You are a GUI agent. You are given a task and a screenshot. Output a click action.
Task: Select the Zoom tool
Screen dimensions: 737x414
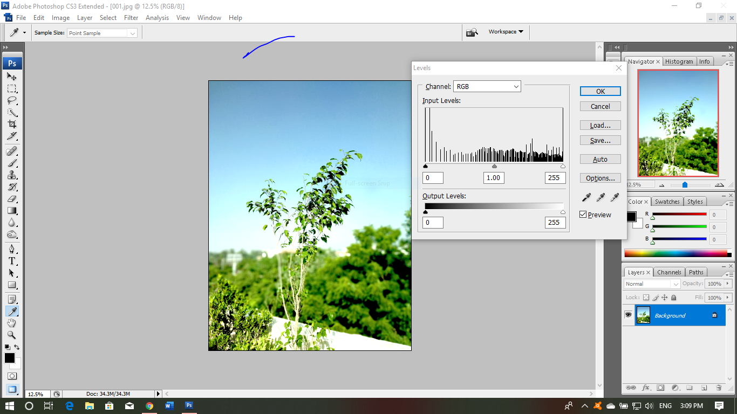pos(12,335)
